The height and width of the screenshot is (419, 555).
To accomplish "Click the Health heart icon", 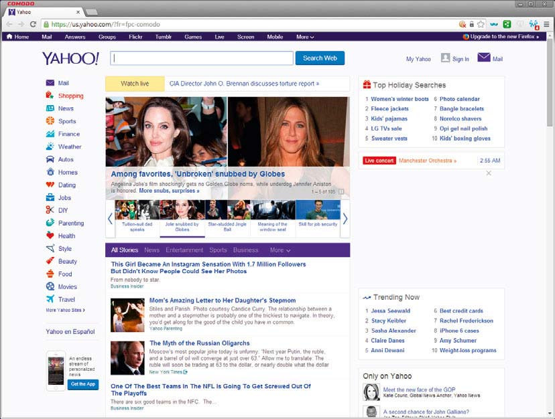I will pyautogui.click(x=50, y=236).
